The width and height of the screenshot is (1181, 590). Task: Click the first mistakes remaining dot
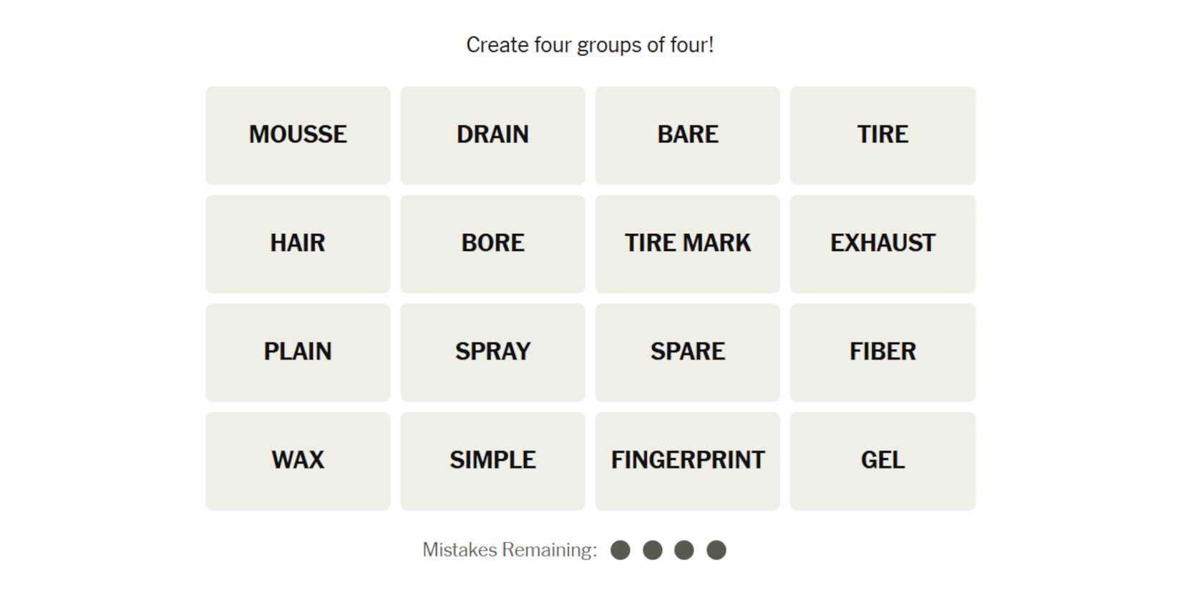621,550
